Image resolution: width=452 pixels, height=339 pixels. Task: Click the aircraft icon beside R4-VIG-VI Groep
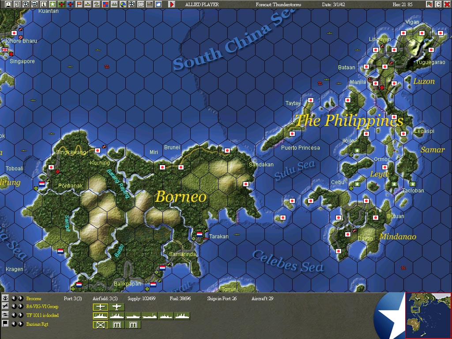point(5,306)
